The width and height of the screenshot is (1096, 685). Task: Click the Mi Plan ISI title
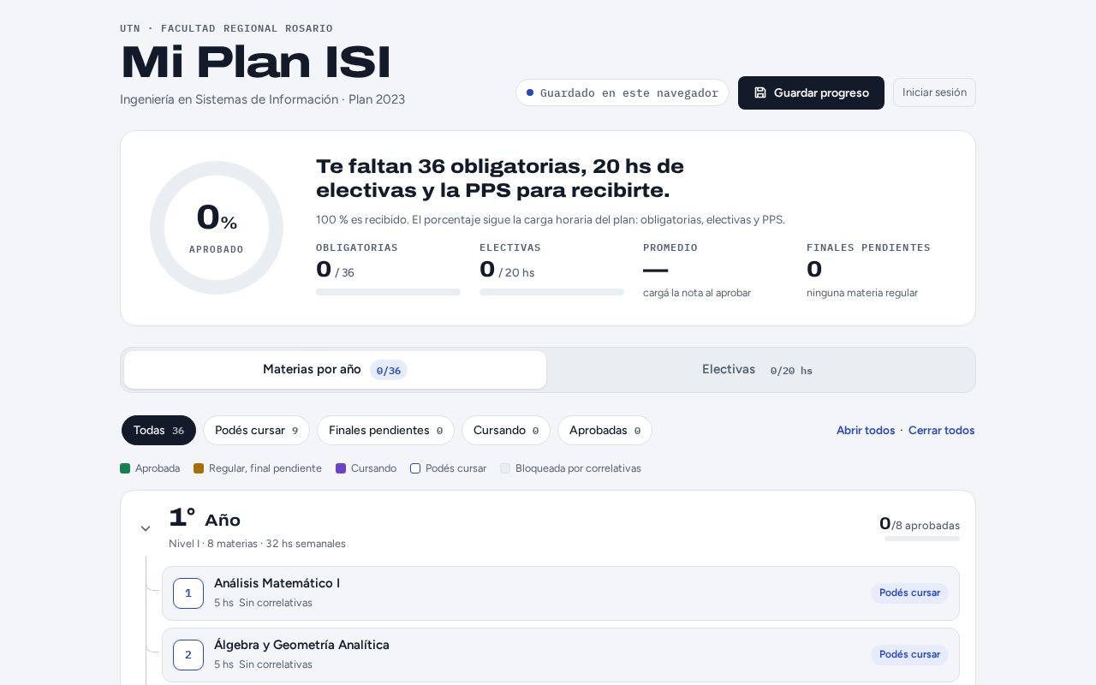pyautogui.click(x=255, y=63)
